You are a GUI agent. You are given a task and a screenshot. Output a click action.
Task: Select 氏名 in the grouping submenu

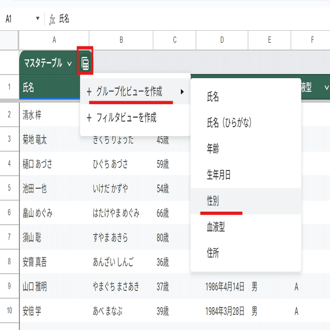pos(246,96)
